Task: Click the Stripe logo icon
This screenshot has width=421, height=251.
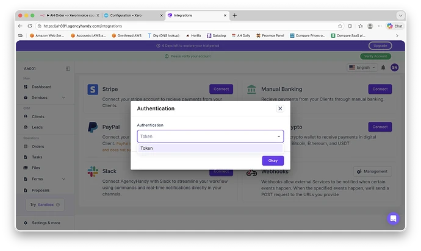Action: (x=93, y=90)
